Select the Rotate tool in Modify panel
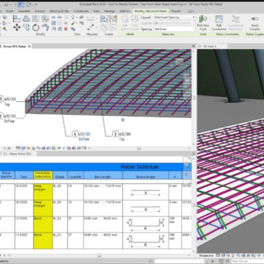 click(36, 27)
